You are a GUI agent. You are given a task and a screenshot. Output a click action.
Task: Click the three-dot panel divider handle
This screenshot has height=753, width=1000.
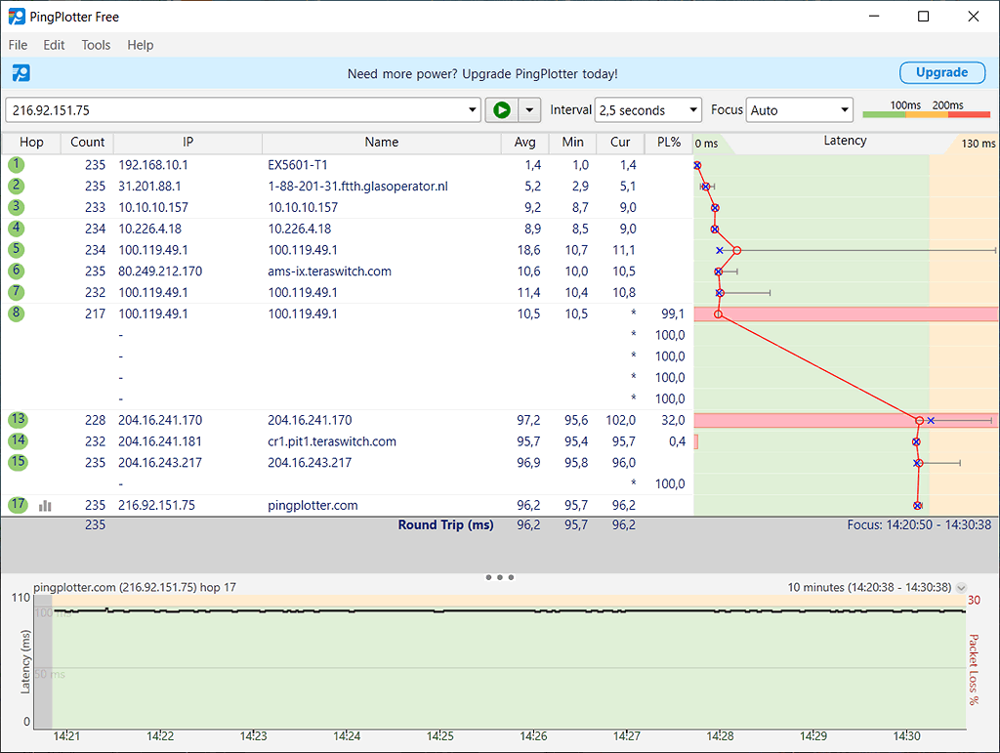500,577
